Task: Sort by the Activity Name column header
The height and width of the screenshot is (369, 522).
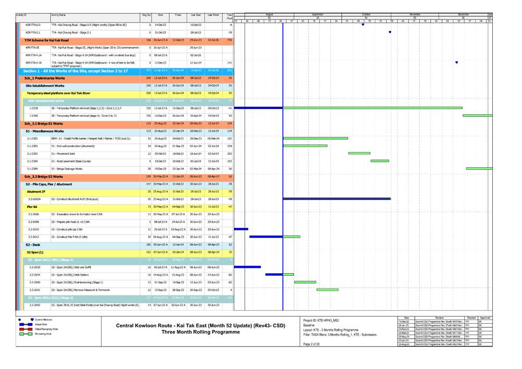Action: click(94, 16)
